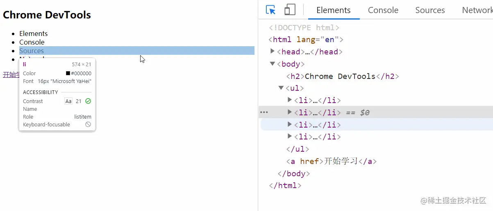This screenshot has height=211, width=493.
Task: Open the Sources tab
Action: 430,10
